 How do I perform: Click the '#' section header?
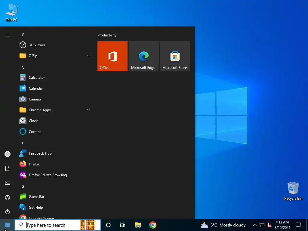click(x=23, y=35)
